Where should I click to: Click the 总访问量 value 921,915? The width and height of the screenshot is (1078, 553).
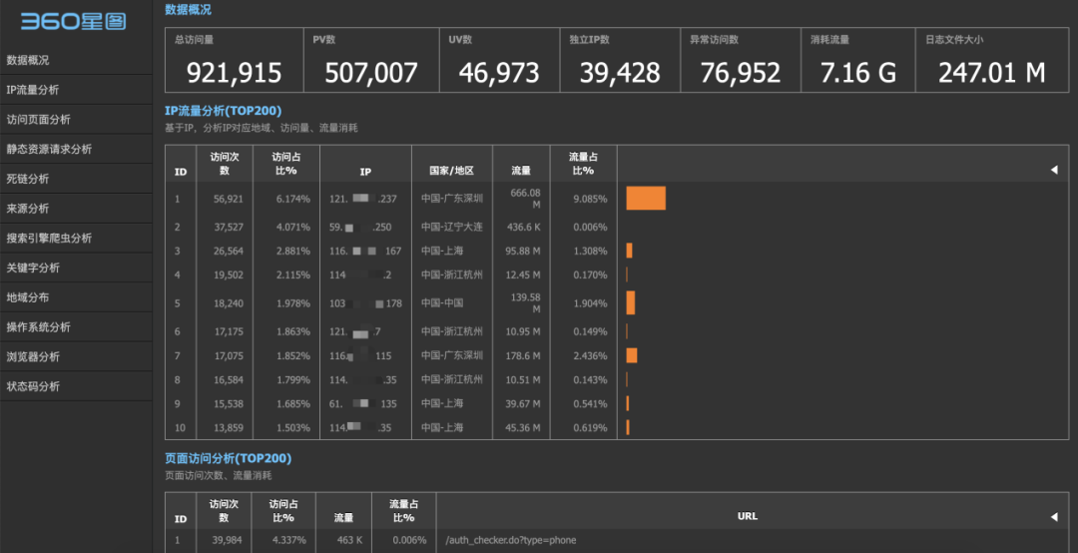coord(234,72)
